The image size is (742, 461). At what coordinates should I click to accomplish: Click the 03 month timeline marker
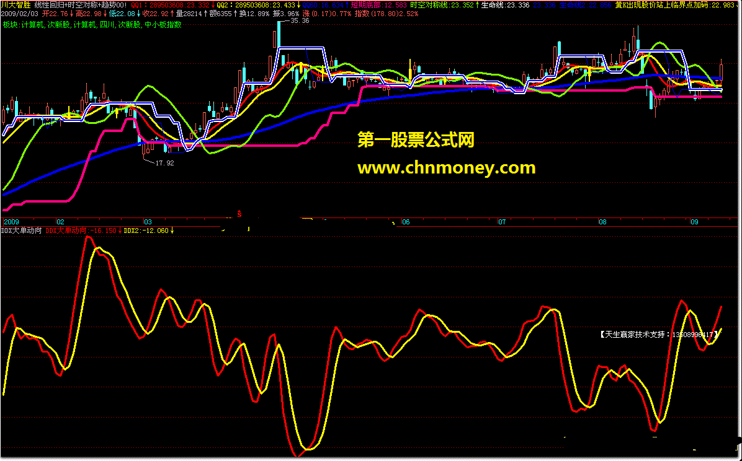tap(148, 222)
